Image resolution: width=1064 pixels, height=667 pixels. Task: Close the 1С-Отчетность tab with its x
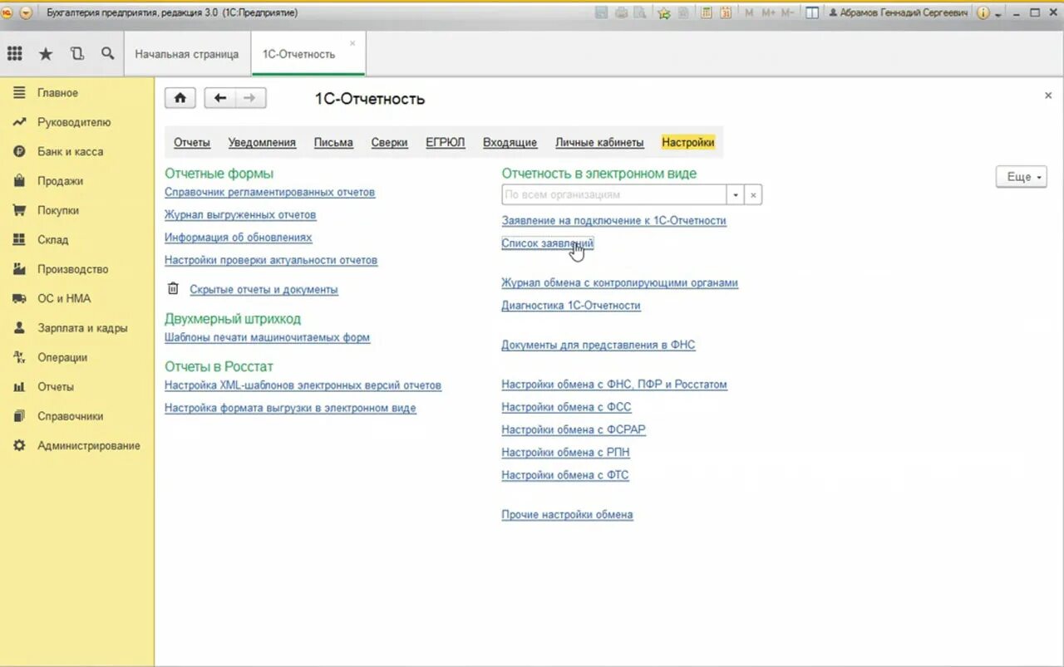point(352,43)
